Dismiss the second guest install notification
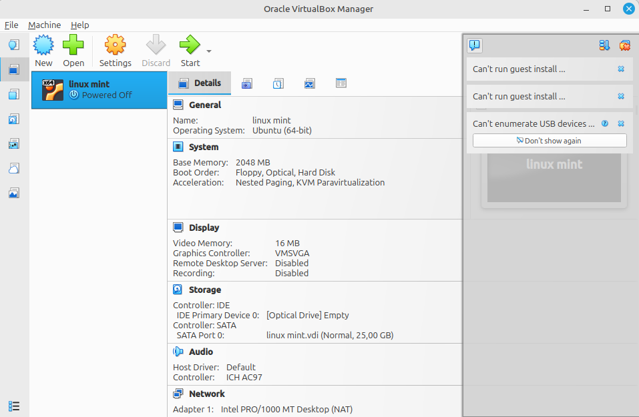This screenshot has height=417, width=639. 621,96
